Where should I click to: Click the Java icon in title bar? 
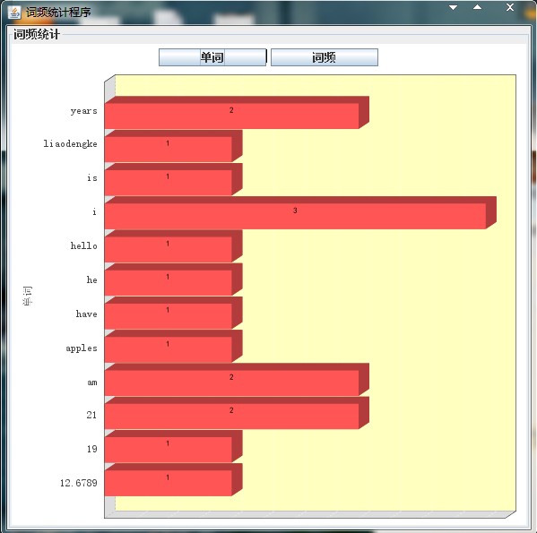(x=14, y=13)
